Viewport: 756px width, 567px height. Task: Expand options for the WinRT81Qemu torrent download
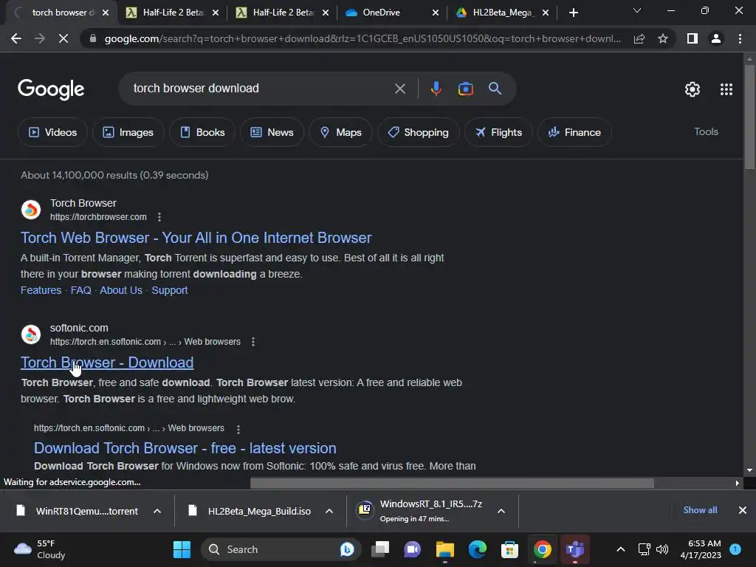[157, 511]
